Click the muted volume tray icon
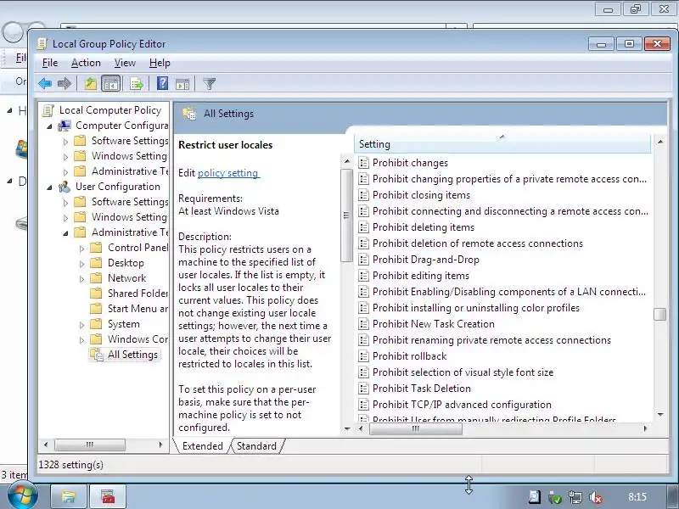Image resolution: width=679 pixels, height=509 pixels. [x=596, y=497]
